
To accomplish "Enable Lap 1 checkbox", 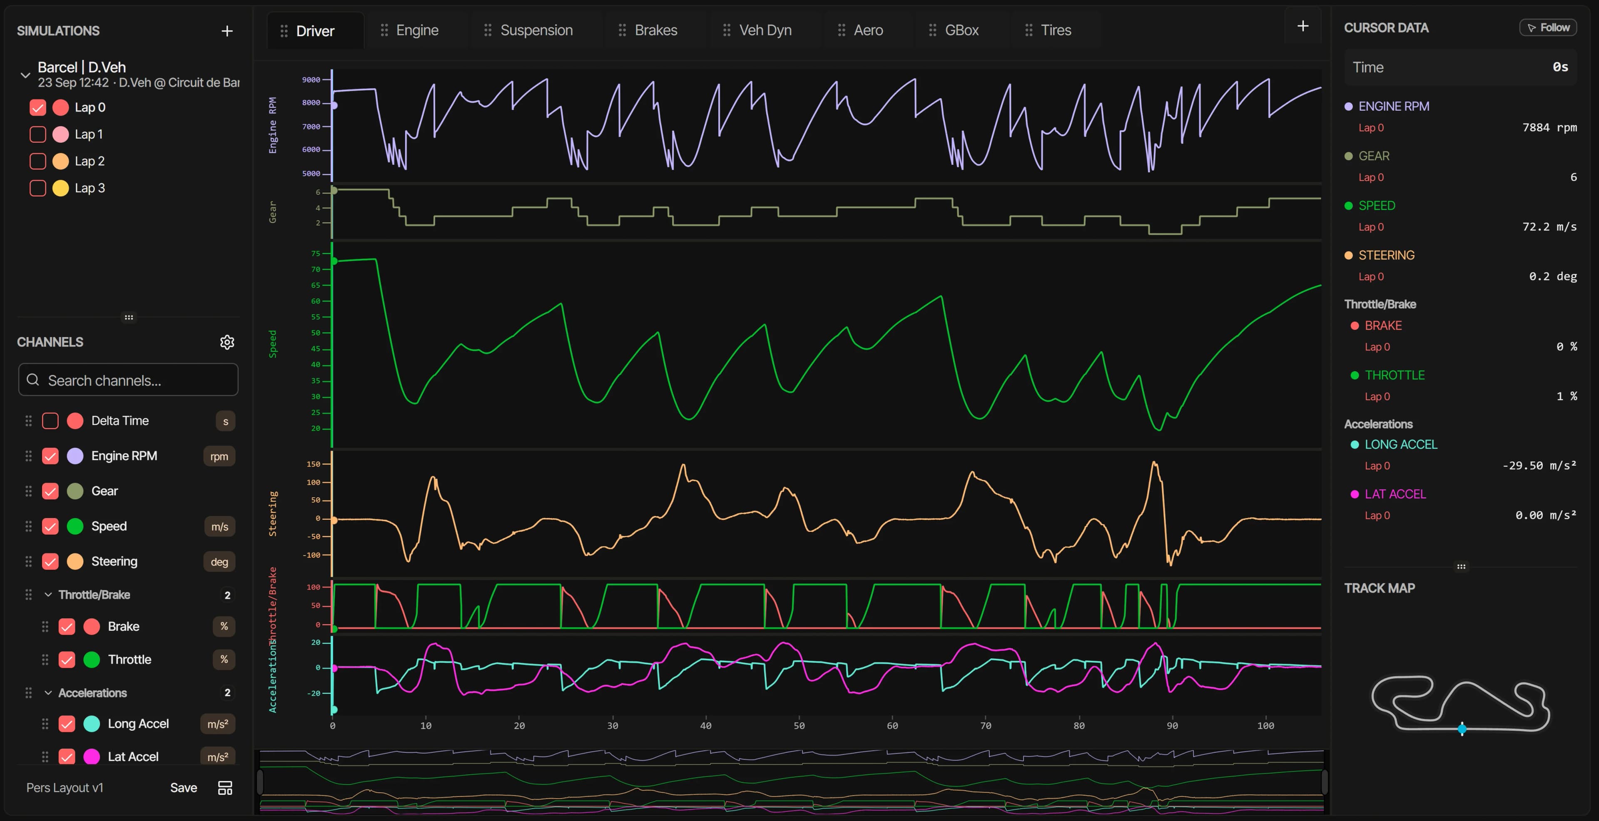I will pyautogui.click(x=38, y=134).
